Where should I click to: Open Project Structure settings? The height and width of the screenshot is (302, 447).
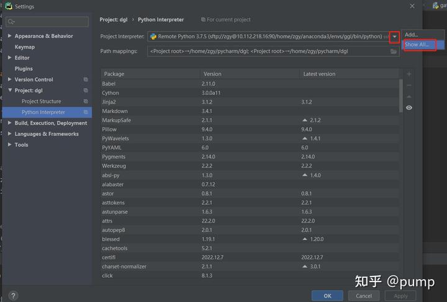pyautogui.click(x=42, y=101)
